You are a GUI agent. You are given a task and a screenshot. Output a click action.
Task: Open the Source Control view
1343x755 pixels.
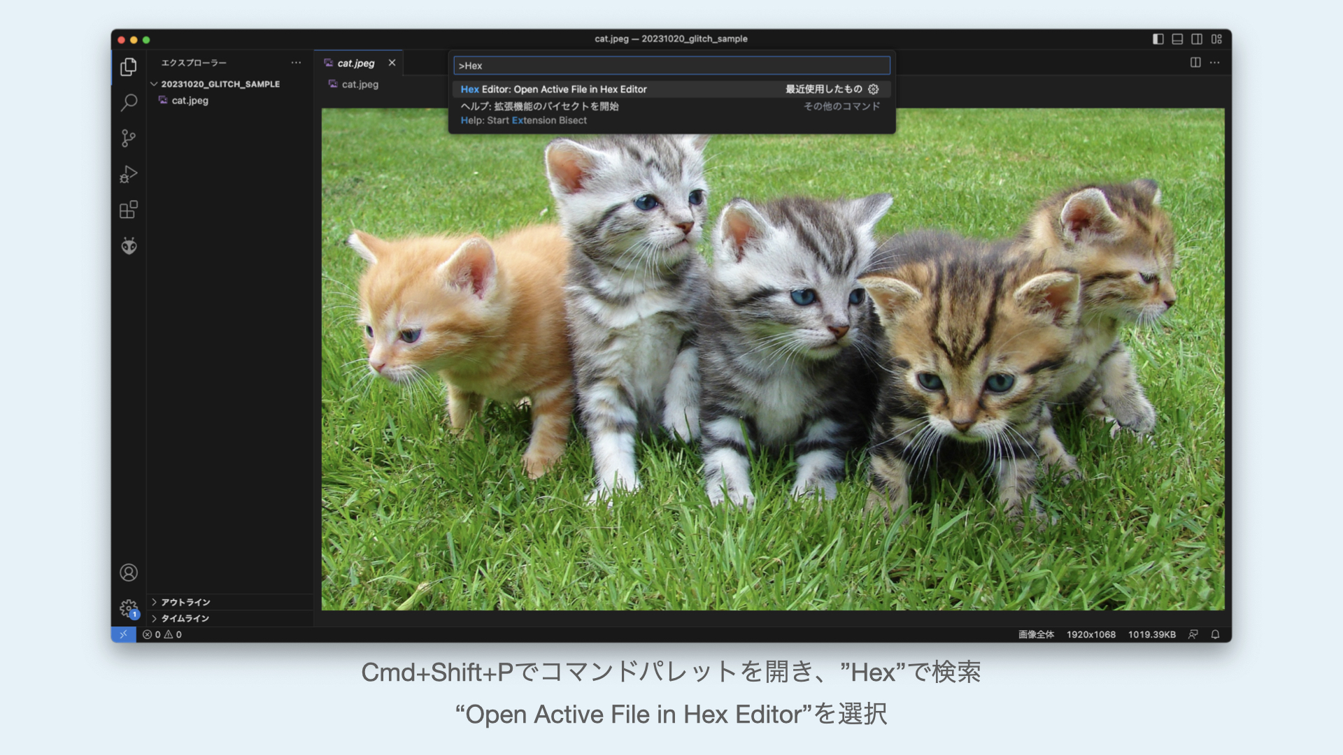tap(129, 138)
